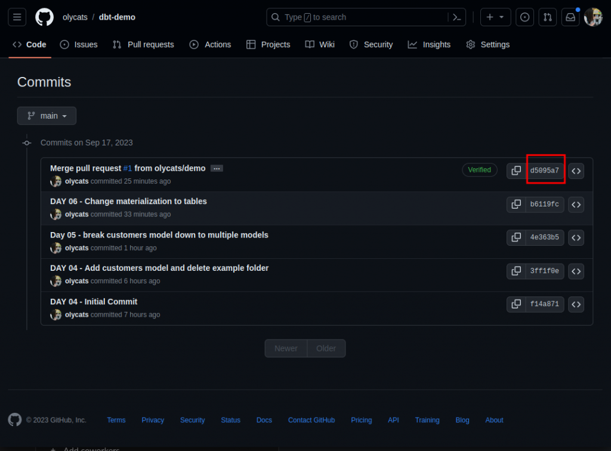Viewport: 611px width, 451px height.
Task: Open commit hash d5095a7
Action: click(544, 171)
